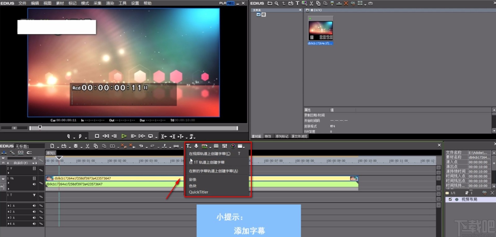This screenshot has width=496, height=237.
Task: Open the 文件 menu
Action: 22,3
